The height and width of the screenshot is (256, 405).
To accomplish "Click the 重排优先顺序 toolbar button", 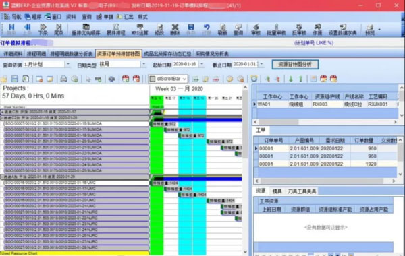I will (x=86, y=29).
